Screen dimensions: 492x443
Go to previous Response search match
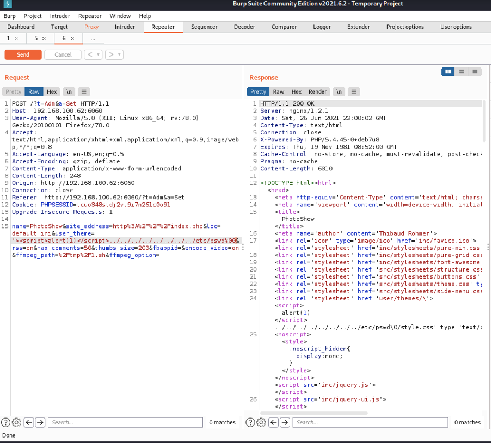[274, 422]
